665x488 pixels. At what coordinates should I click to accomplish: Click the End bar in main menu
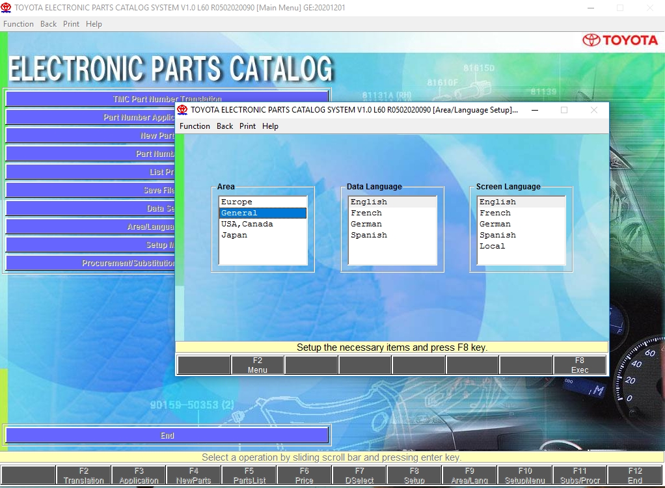tap(167, 436)
